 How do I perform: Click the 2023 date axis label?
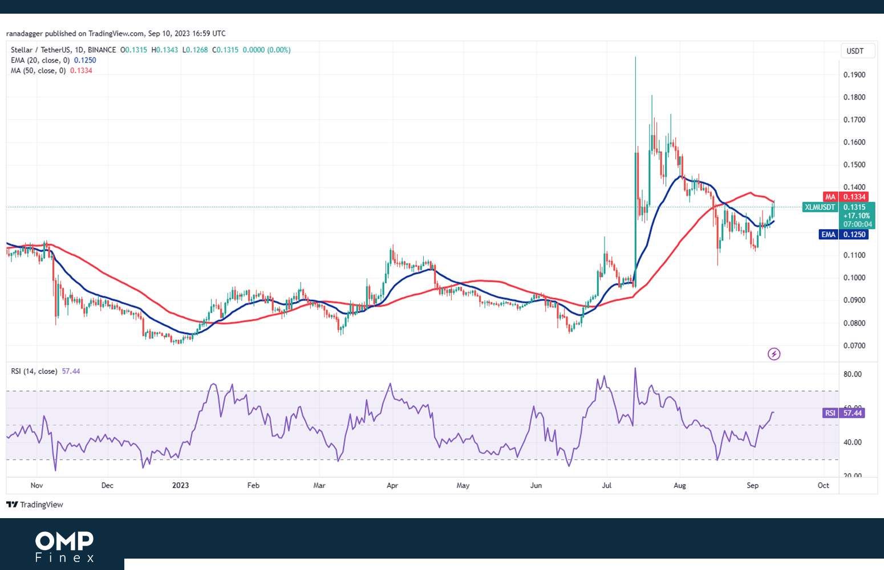(x=180, y=485)
